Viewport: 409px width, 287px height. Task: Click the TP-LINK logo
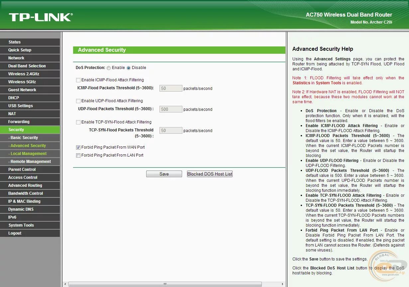tap(41, 17)
